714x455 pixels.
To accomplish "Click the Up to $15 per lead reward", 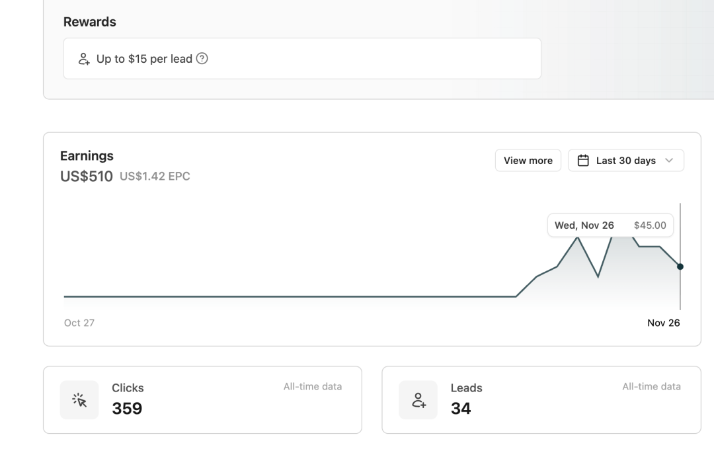I will point(302,59).
